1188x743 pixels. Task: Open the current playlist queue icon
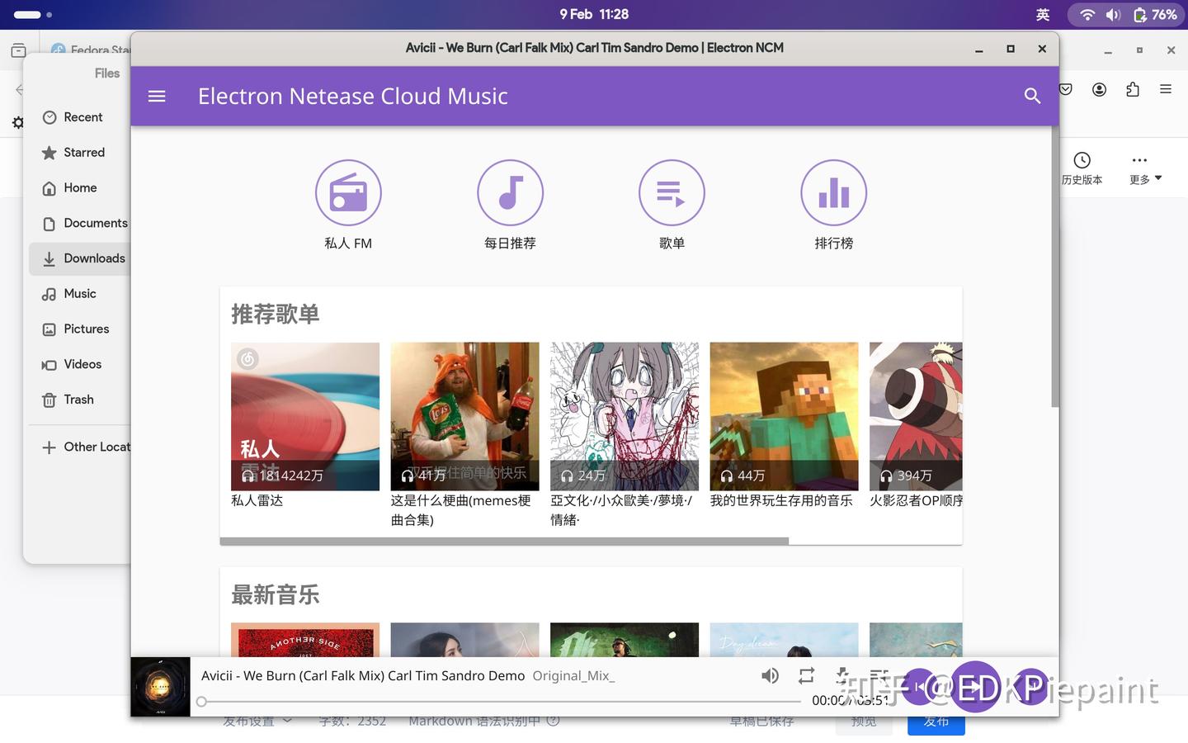click(x=879, y=675)
